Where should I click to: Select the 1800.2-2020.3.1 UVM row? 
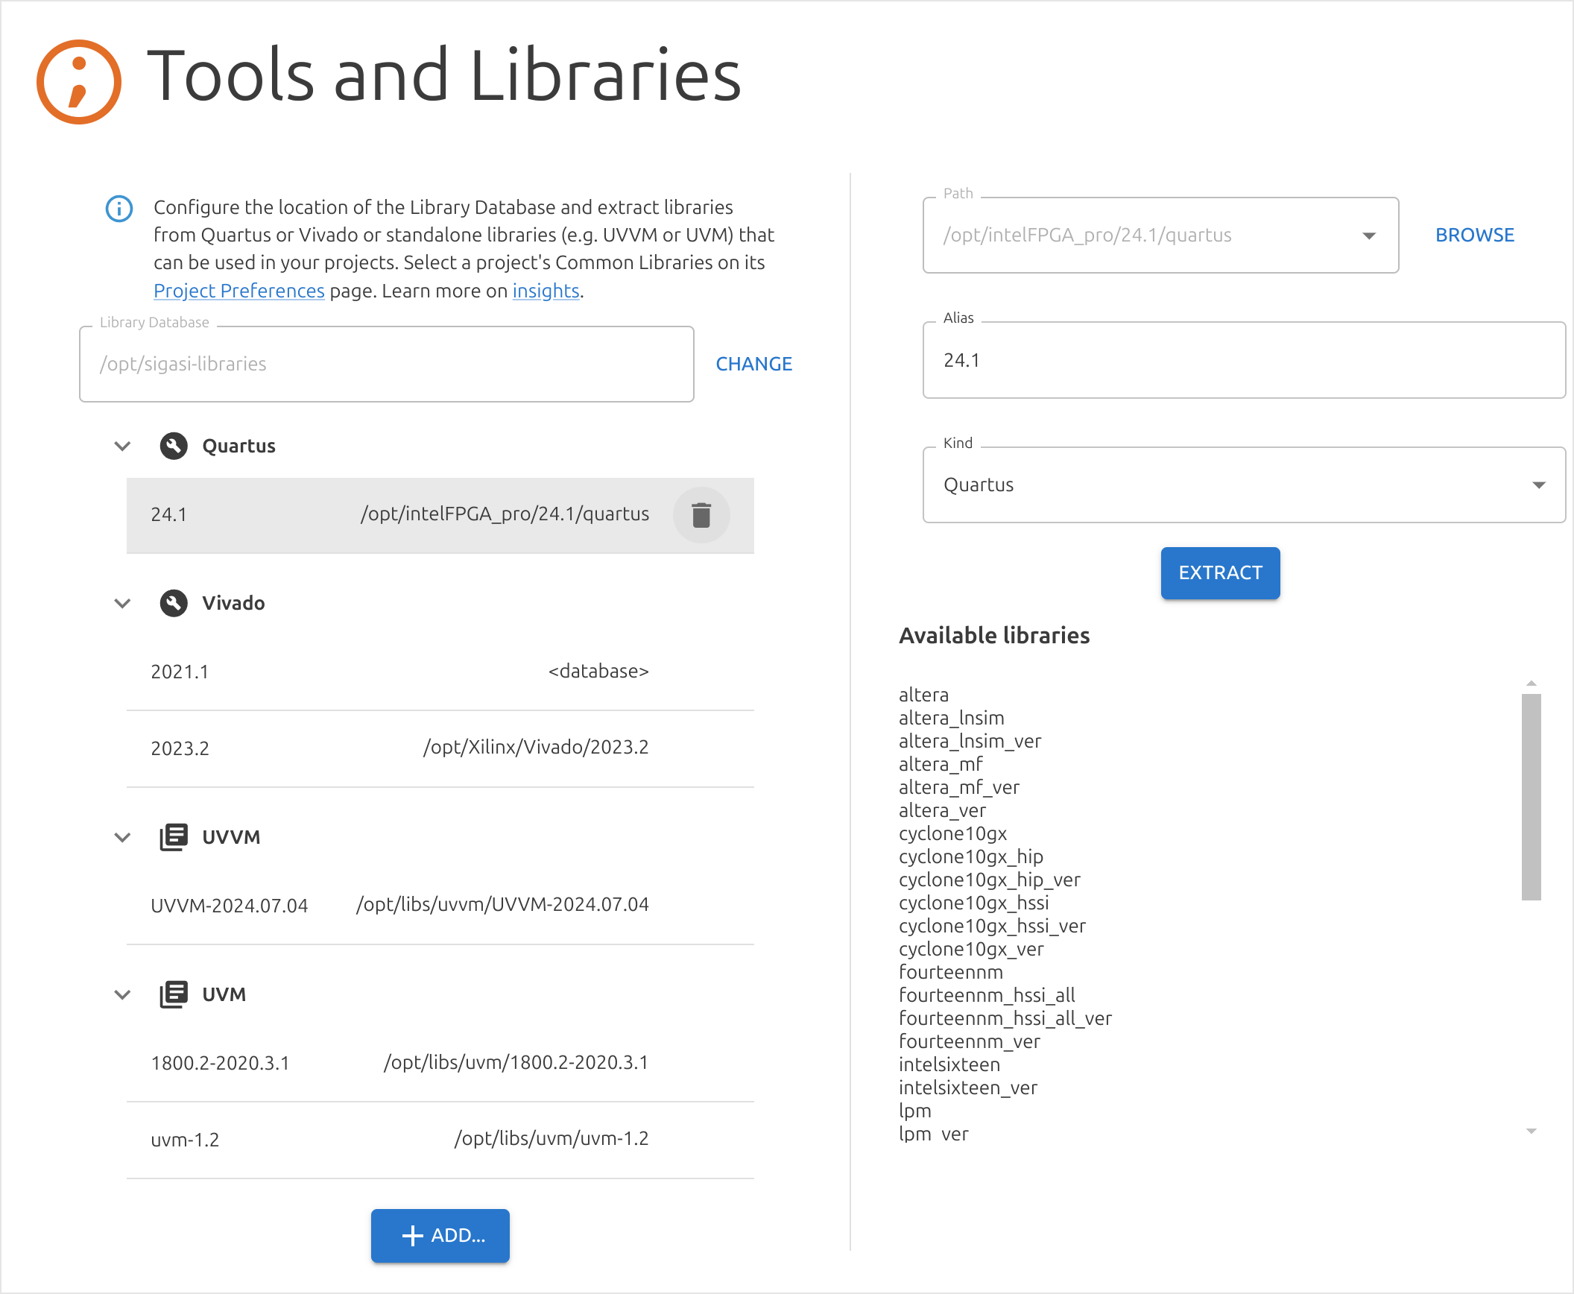[x=440, y=1063]
